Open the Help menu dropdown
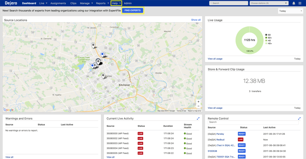 [x=116, y=3]
